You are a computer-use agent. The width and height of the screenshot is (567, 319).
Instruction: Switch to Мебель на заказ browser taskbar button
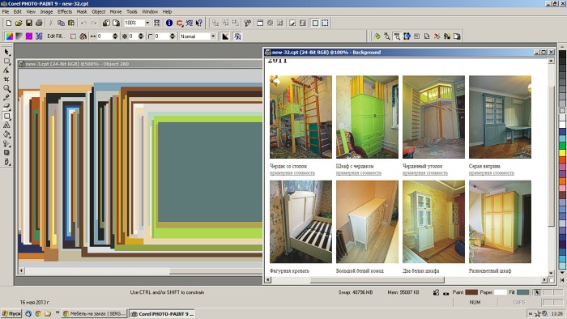[94, 313]
